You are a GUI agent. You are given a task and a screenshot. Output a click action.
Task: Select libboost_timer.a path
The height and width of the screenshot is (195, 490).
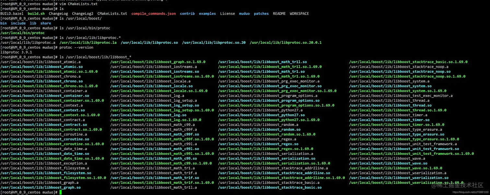388,115
